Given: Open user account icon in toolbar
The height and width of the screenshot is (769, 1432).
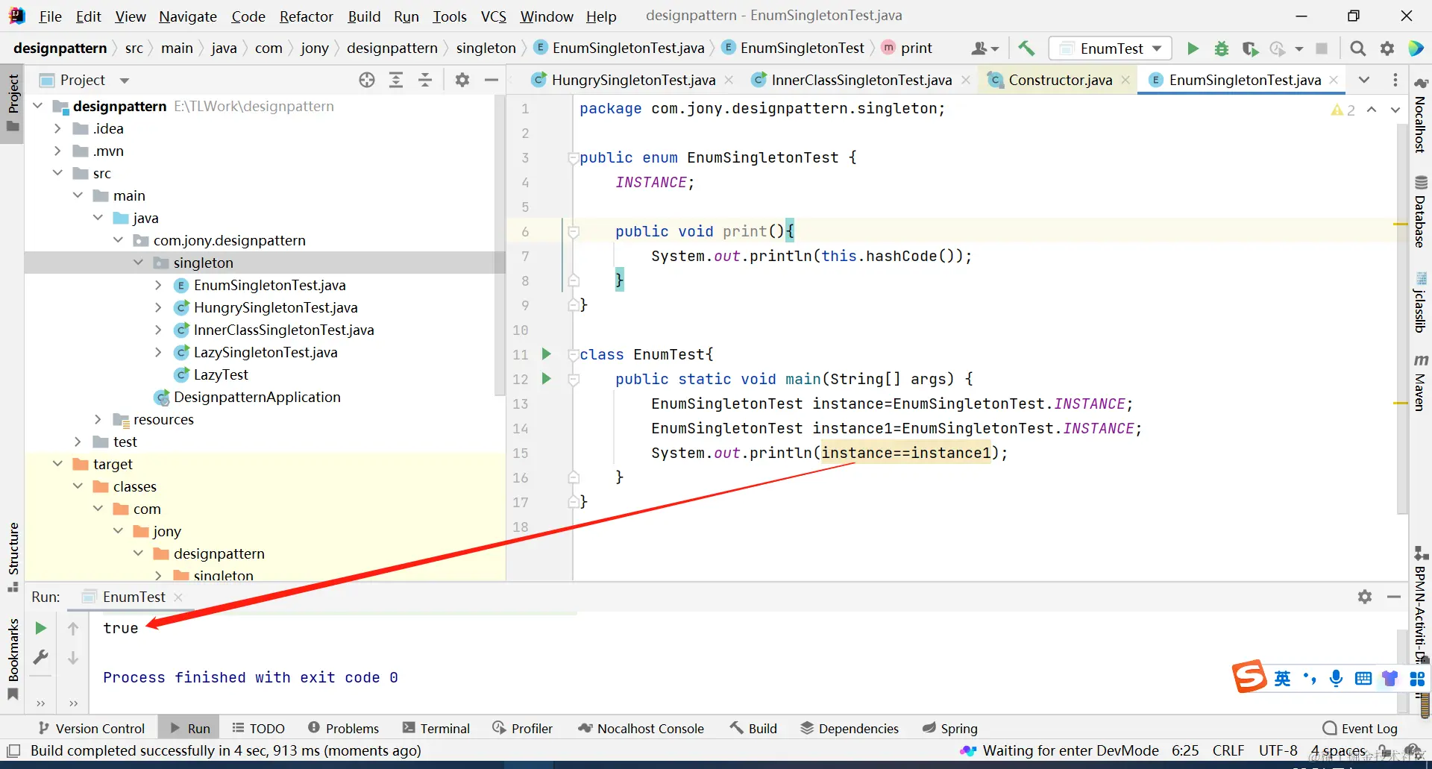Looking at the screenshot, I should click(984, 48).
